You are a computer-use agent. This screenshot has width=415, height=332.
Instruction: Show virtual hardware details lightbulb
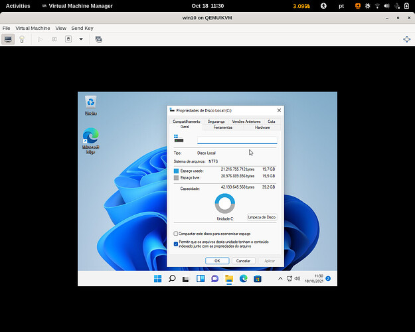22,39
